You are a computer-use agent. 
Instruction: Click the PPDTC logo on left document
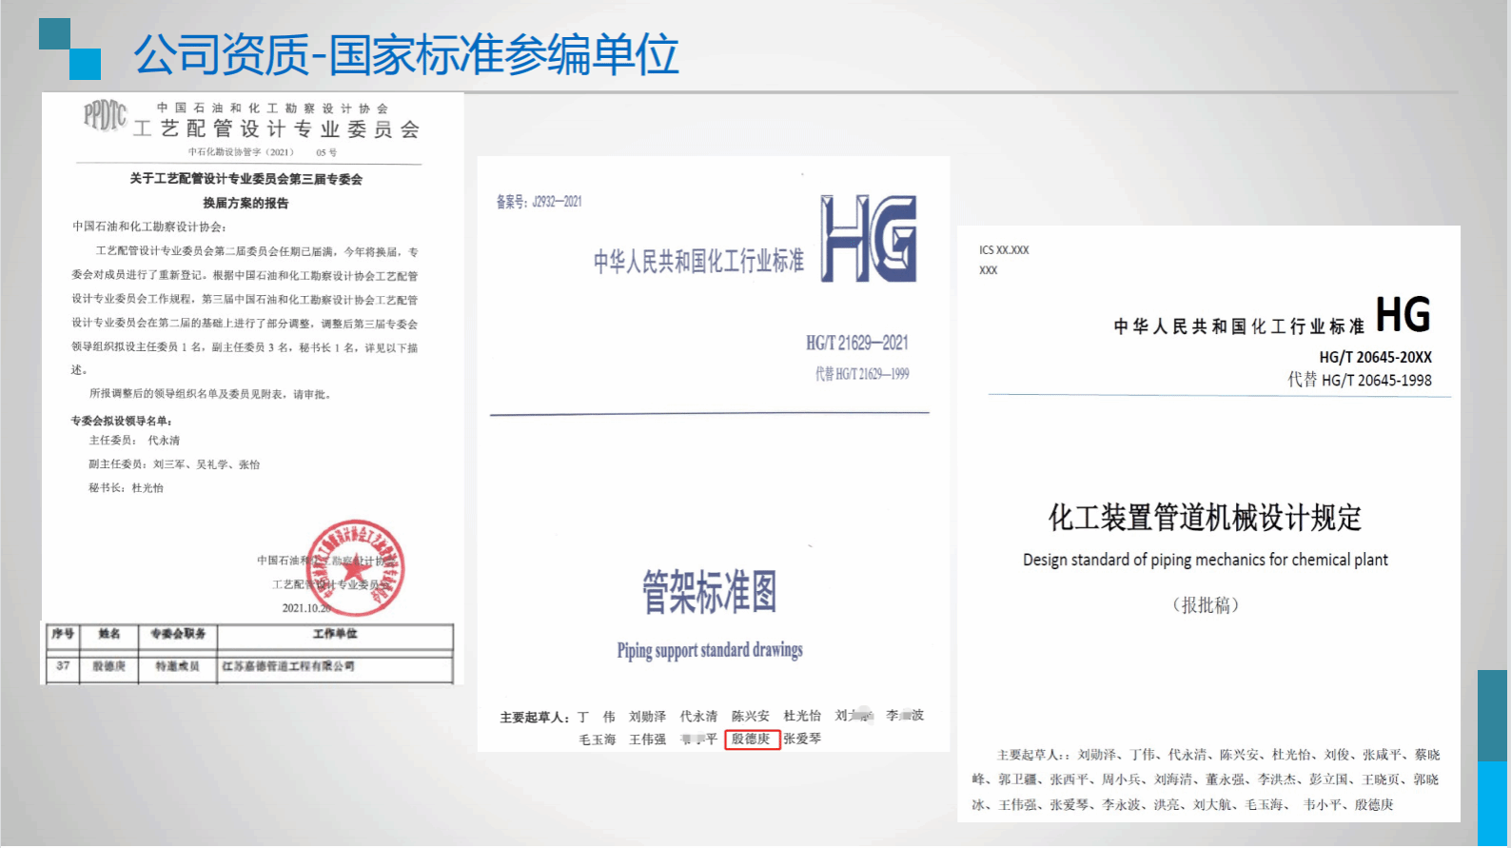click(x=105, y=116)
